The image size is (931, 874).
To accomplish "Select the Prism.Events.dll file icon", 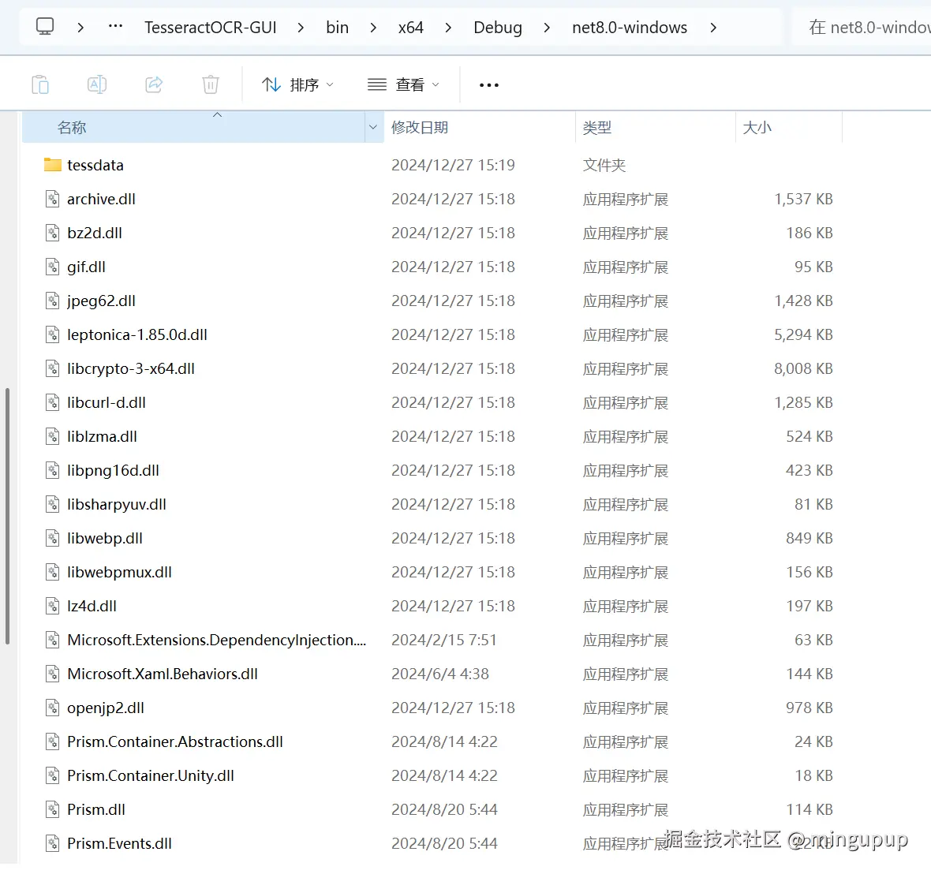I will (53, 843).
